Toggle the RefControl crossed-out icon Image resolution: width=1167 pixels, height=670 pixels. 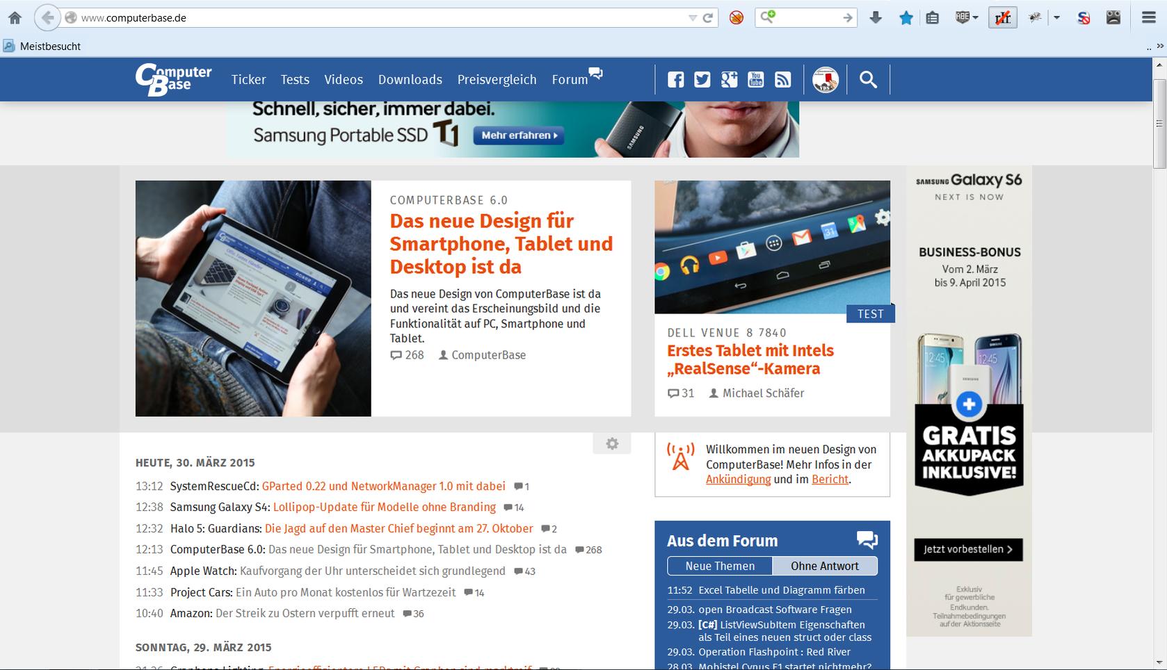[x=1003, y=18]
